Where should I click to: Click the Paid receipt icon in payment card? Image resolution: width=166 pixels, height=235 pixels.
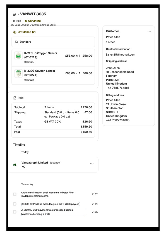tap(15, 98)
